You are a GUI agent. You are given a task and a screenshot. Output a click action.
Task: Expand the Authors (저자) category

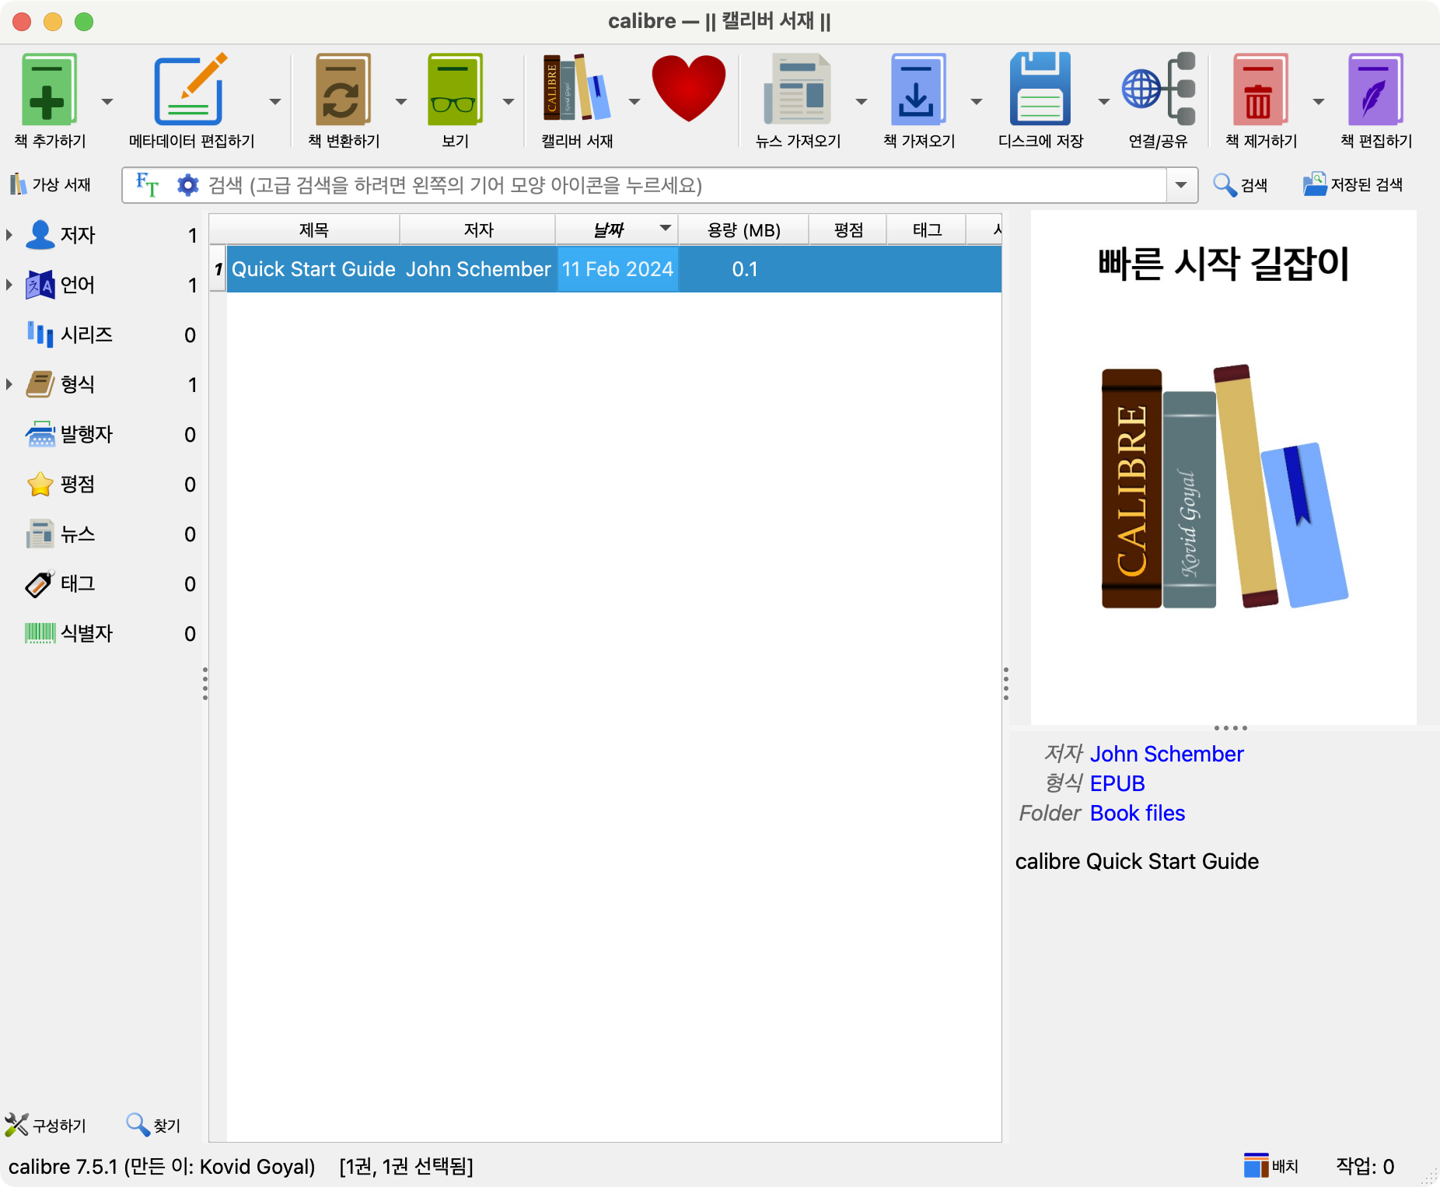[9, 235]
